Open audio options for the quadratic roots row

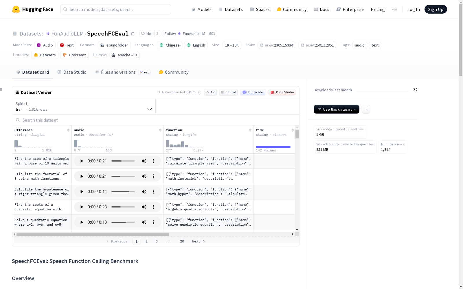[x=153, y=207]
